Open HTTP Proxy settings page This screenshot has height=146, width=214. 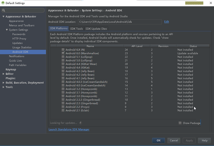[x=19, y=38]
